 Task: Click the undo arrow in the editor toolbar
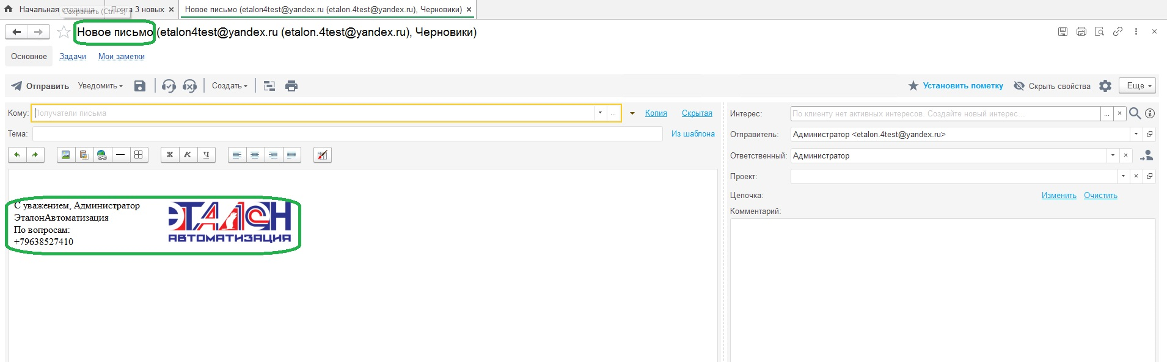[x=17, y=155]
